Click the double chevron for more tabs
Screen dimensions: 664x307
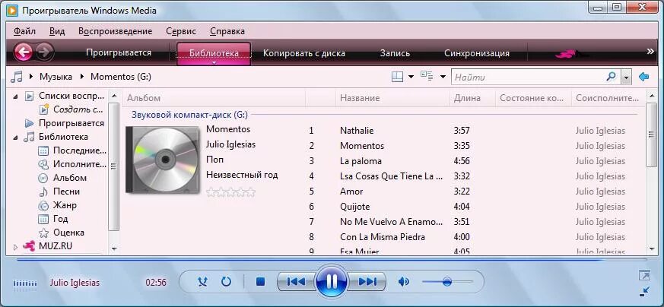point(650,52)
